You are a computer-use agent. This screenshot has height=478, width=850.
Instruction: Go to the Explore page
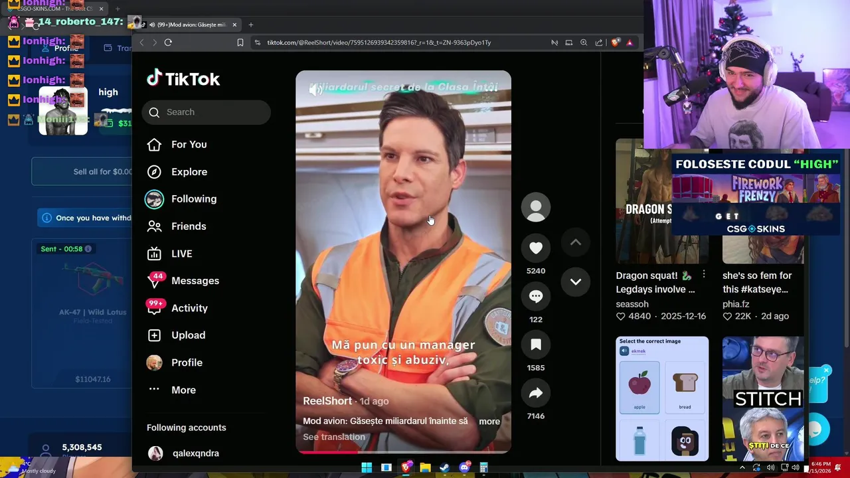point(177,172)
